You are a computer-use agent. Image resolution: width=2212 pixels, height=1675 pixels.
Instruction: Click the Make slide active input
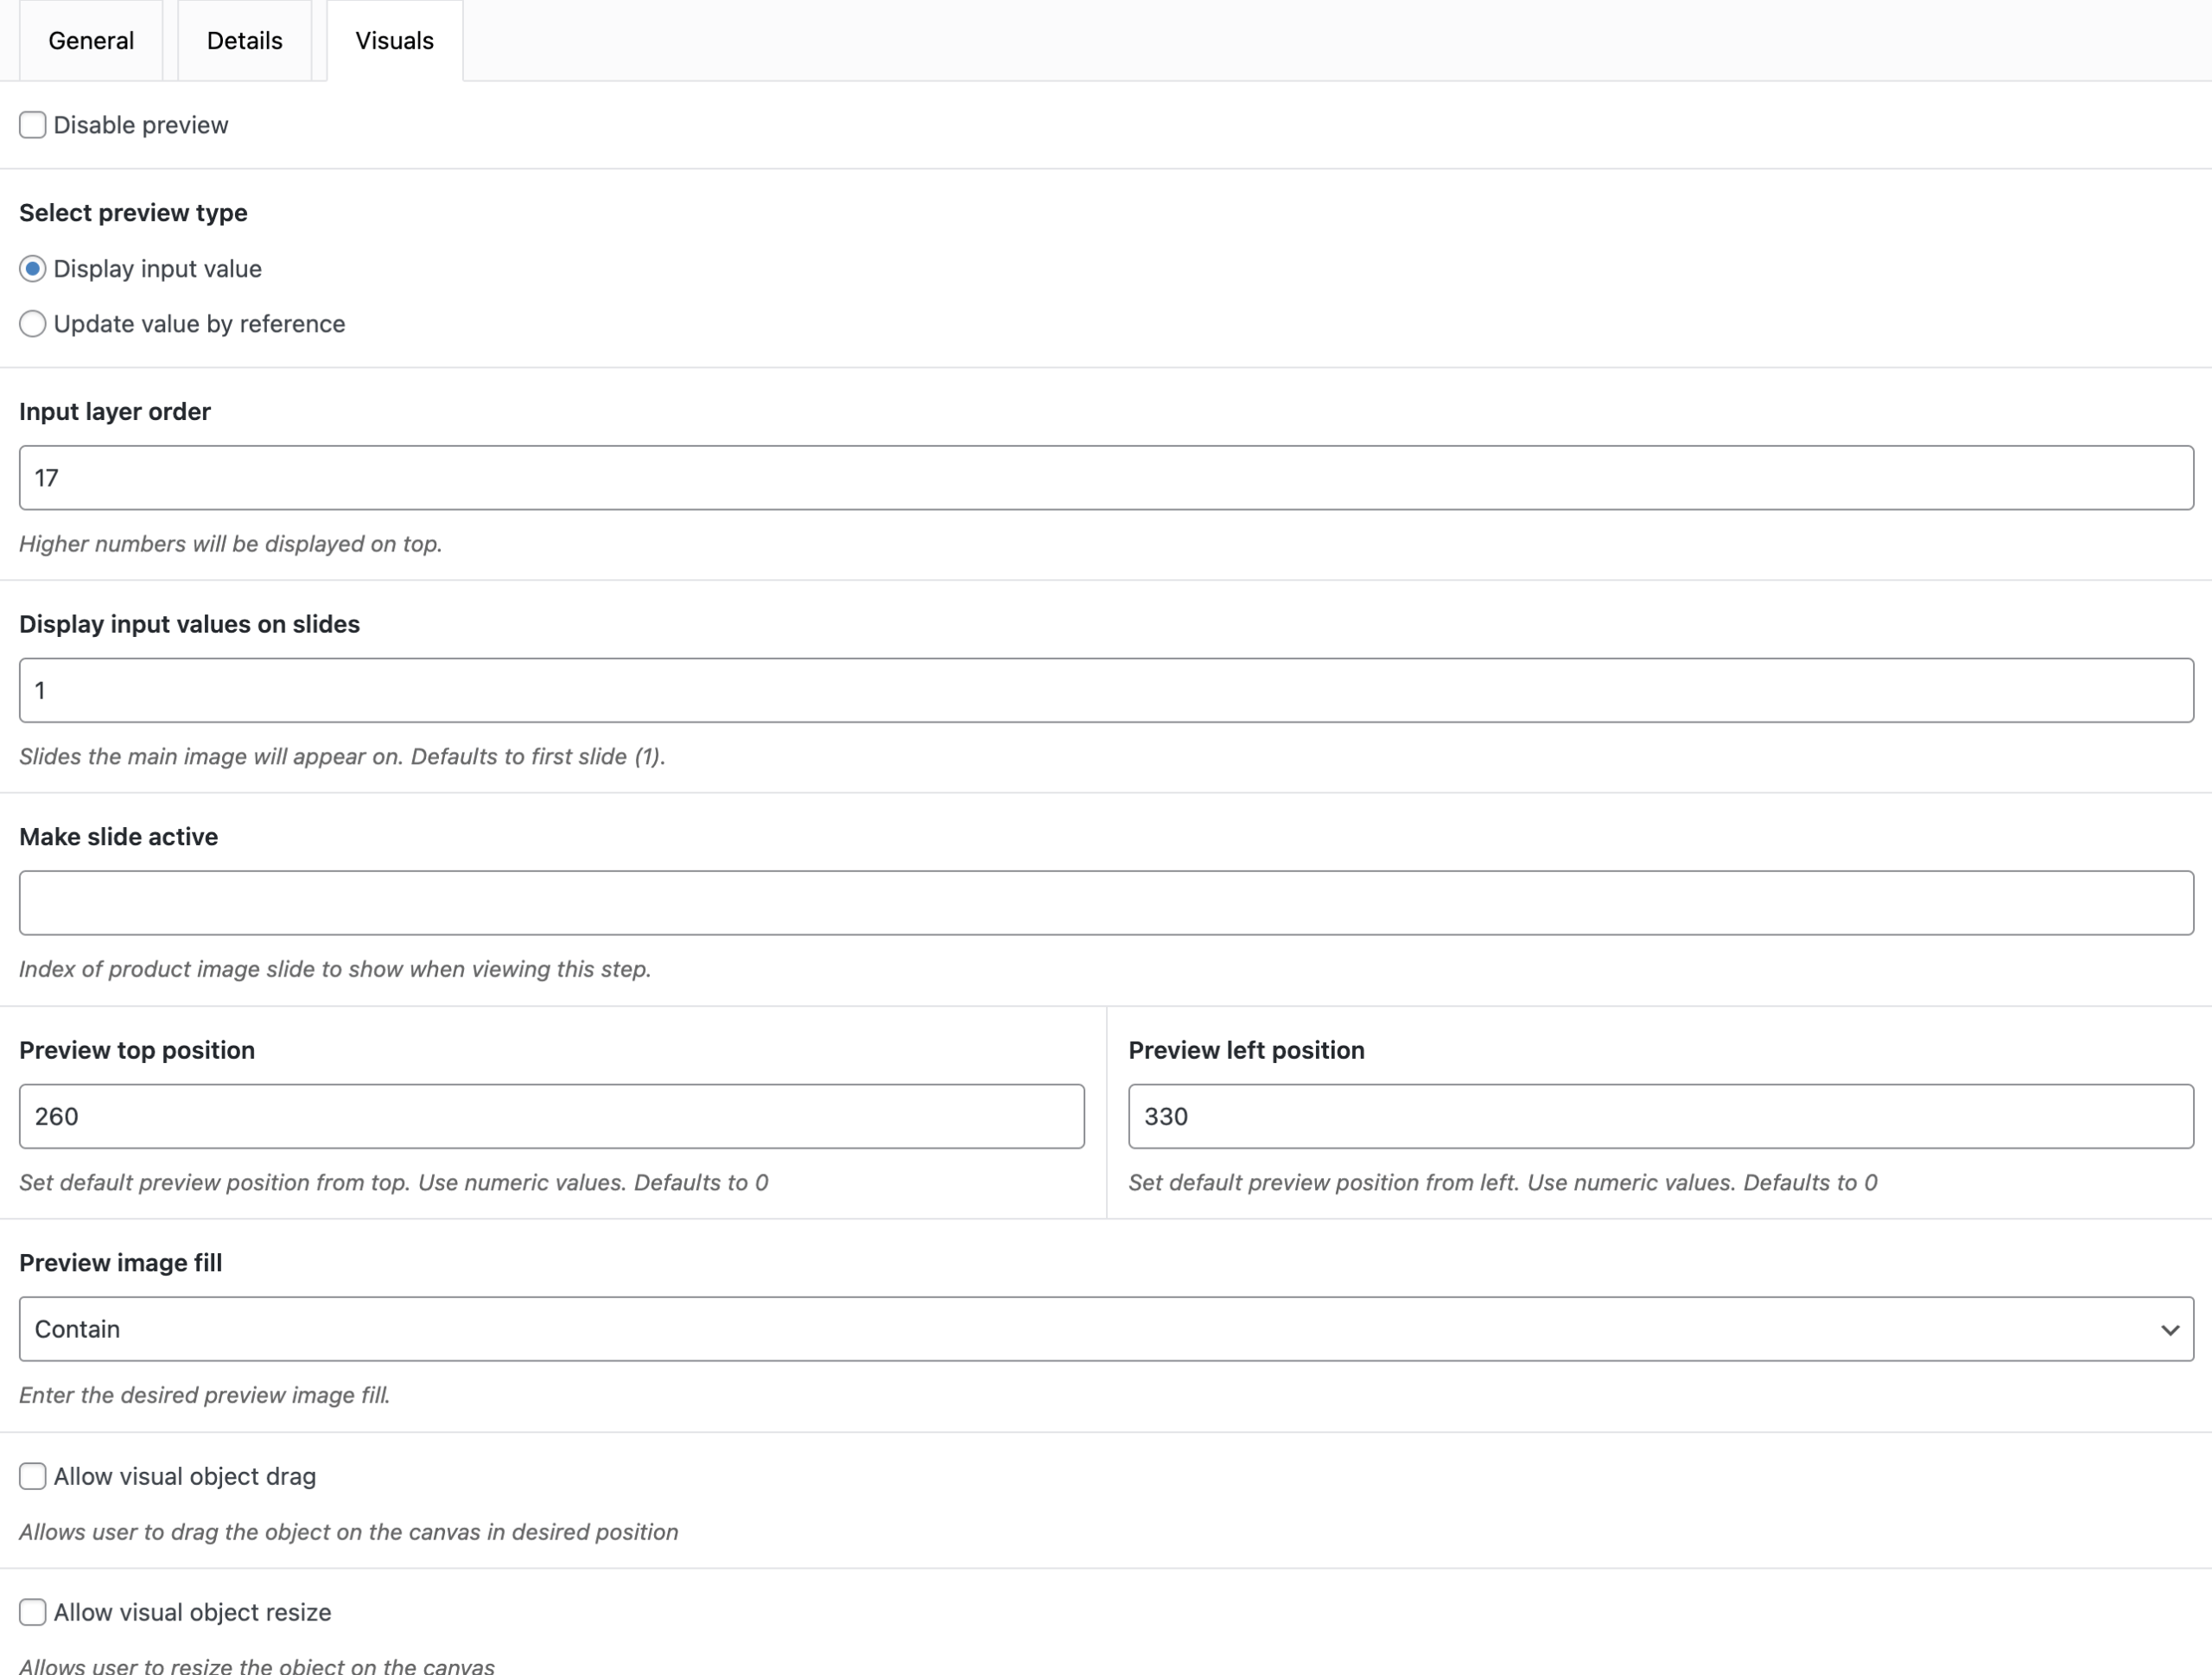coord(1105,903)
